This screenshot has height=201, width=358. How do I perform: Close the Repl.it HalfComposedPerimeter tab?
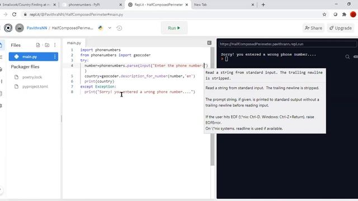[x=186, y=4]
